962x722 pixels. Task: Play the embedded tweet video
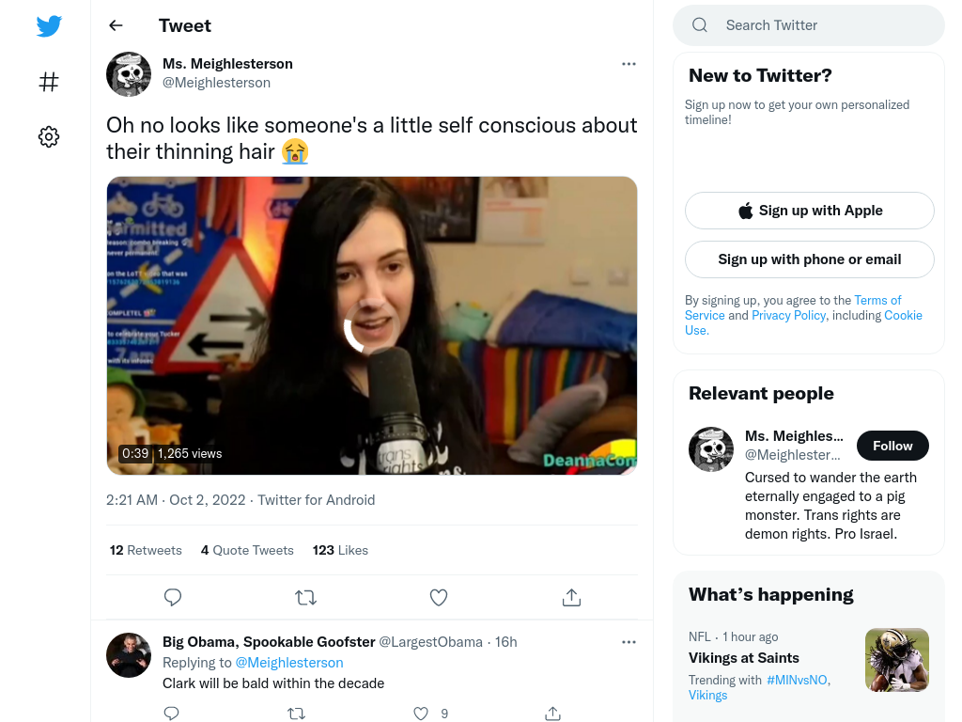pyautogui.click(x=372, y=325)
